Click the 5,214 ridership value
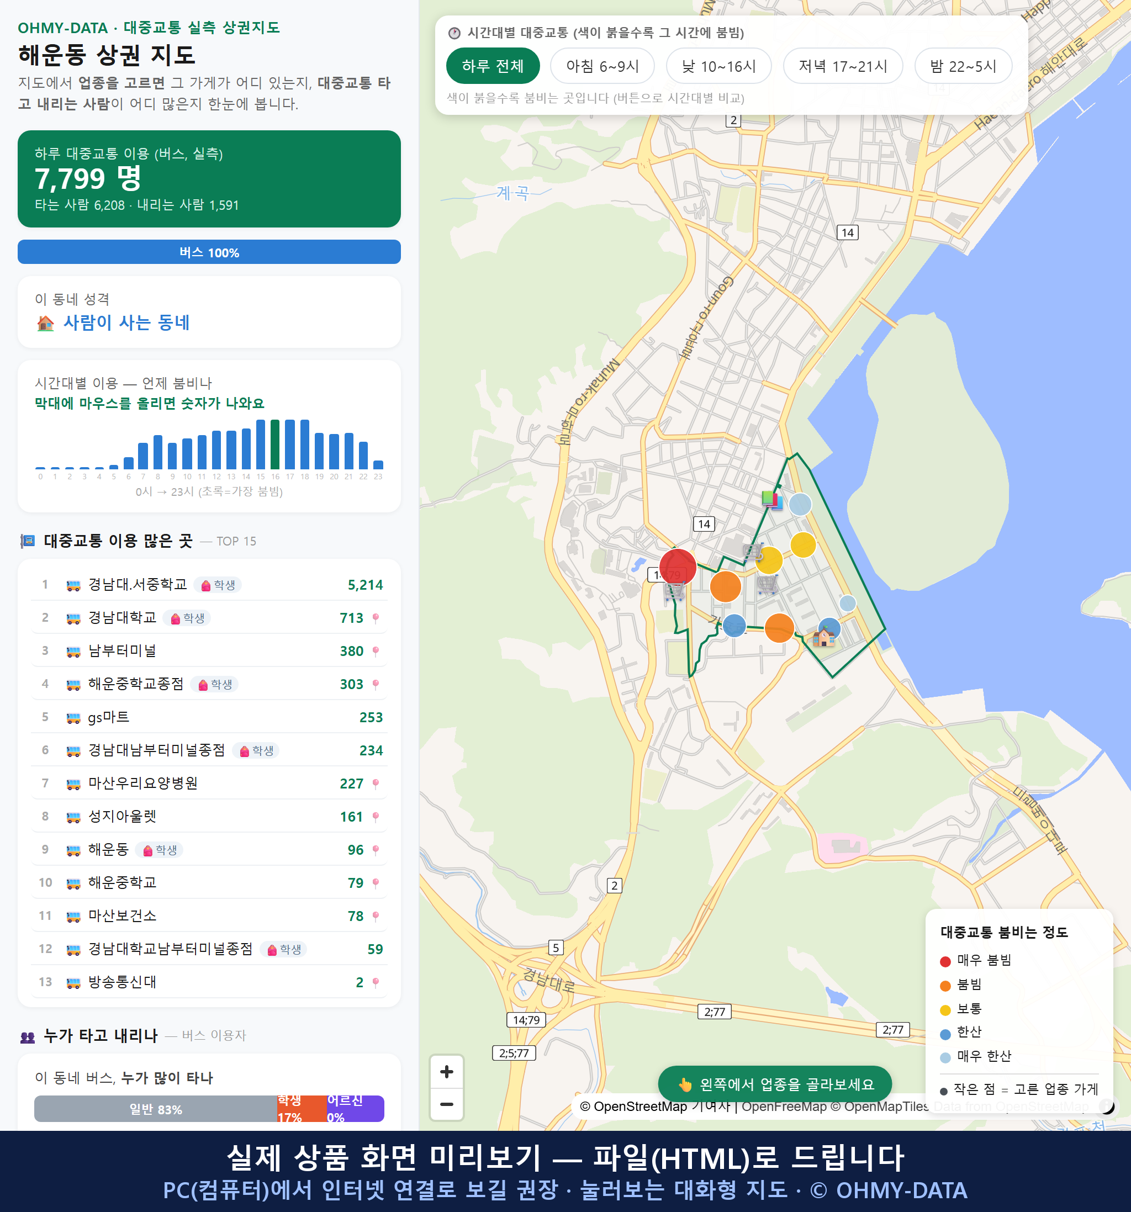1131x1212 pixels. point(365,585)
